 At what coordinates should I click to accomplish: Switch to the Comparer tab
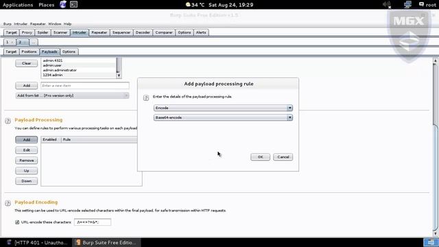point(164,32)
